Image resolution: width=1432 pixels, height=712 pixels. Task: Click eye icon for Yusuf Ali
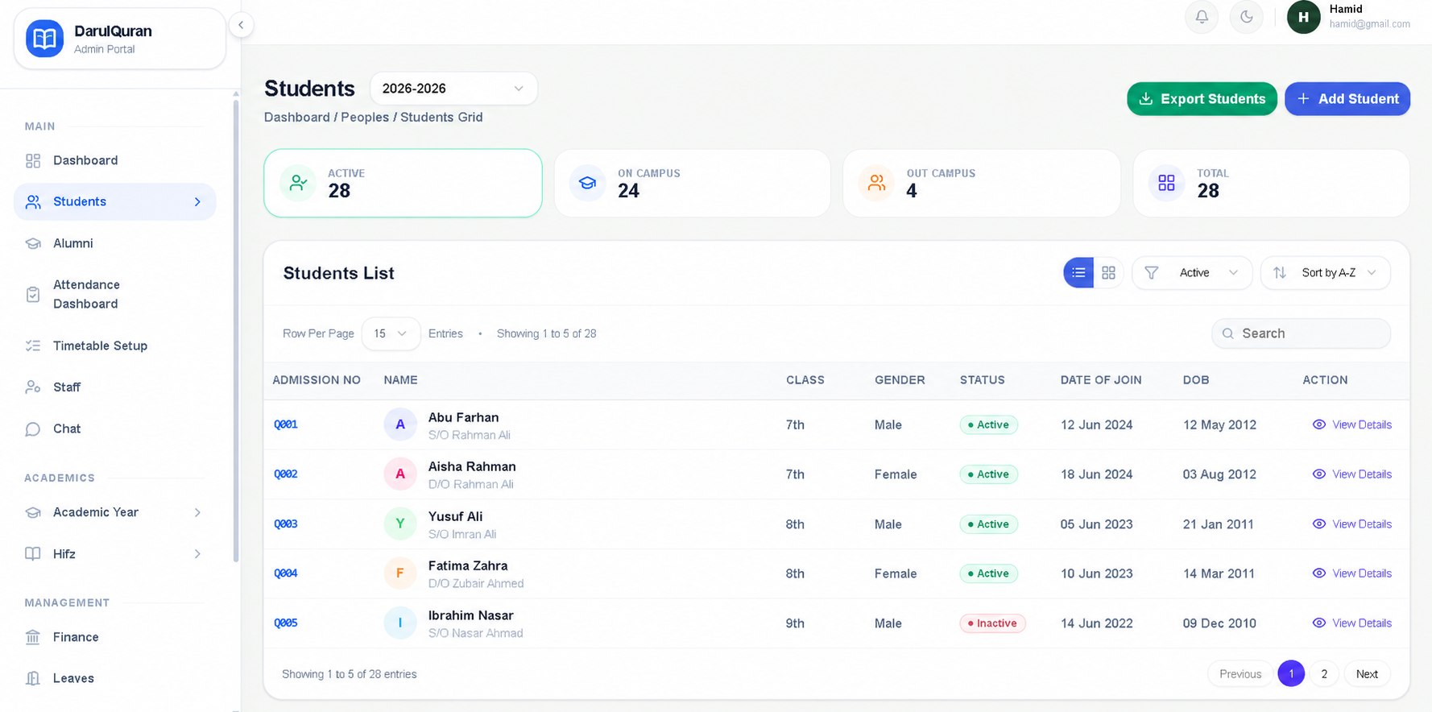tap(1319, 524)
